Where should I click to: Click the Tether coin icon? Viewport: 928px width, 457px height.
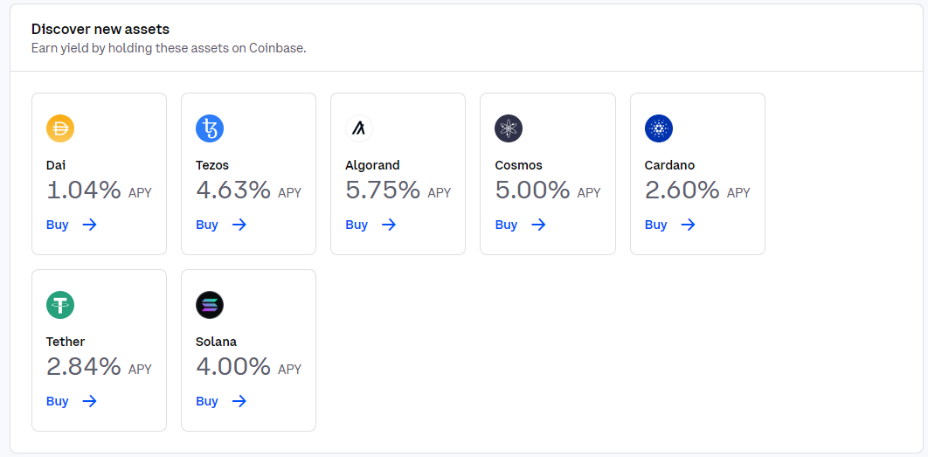tap(60, 305)
